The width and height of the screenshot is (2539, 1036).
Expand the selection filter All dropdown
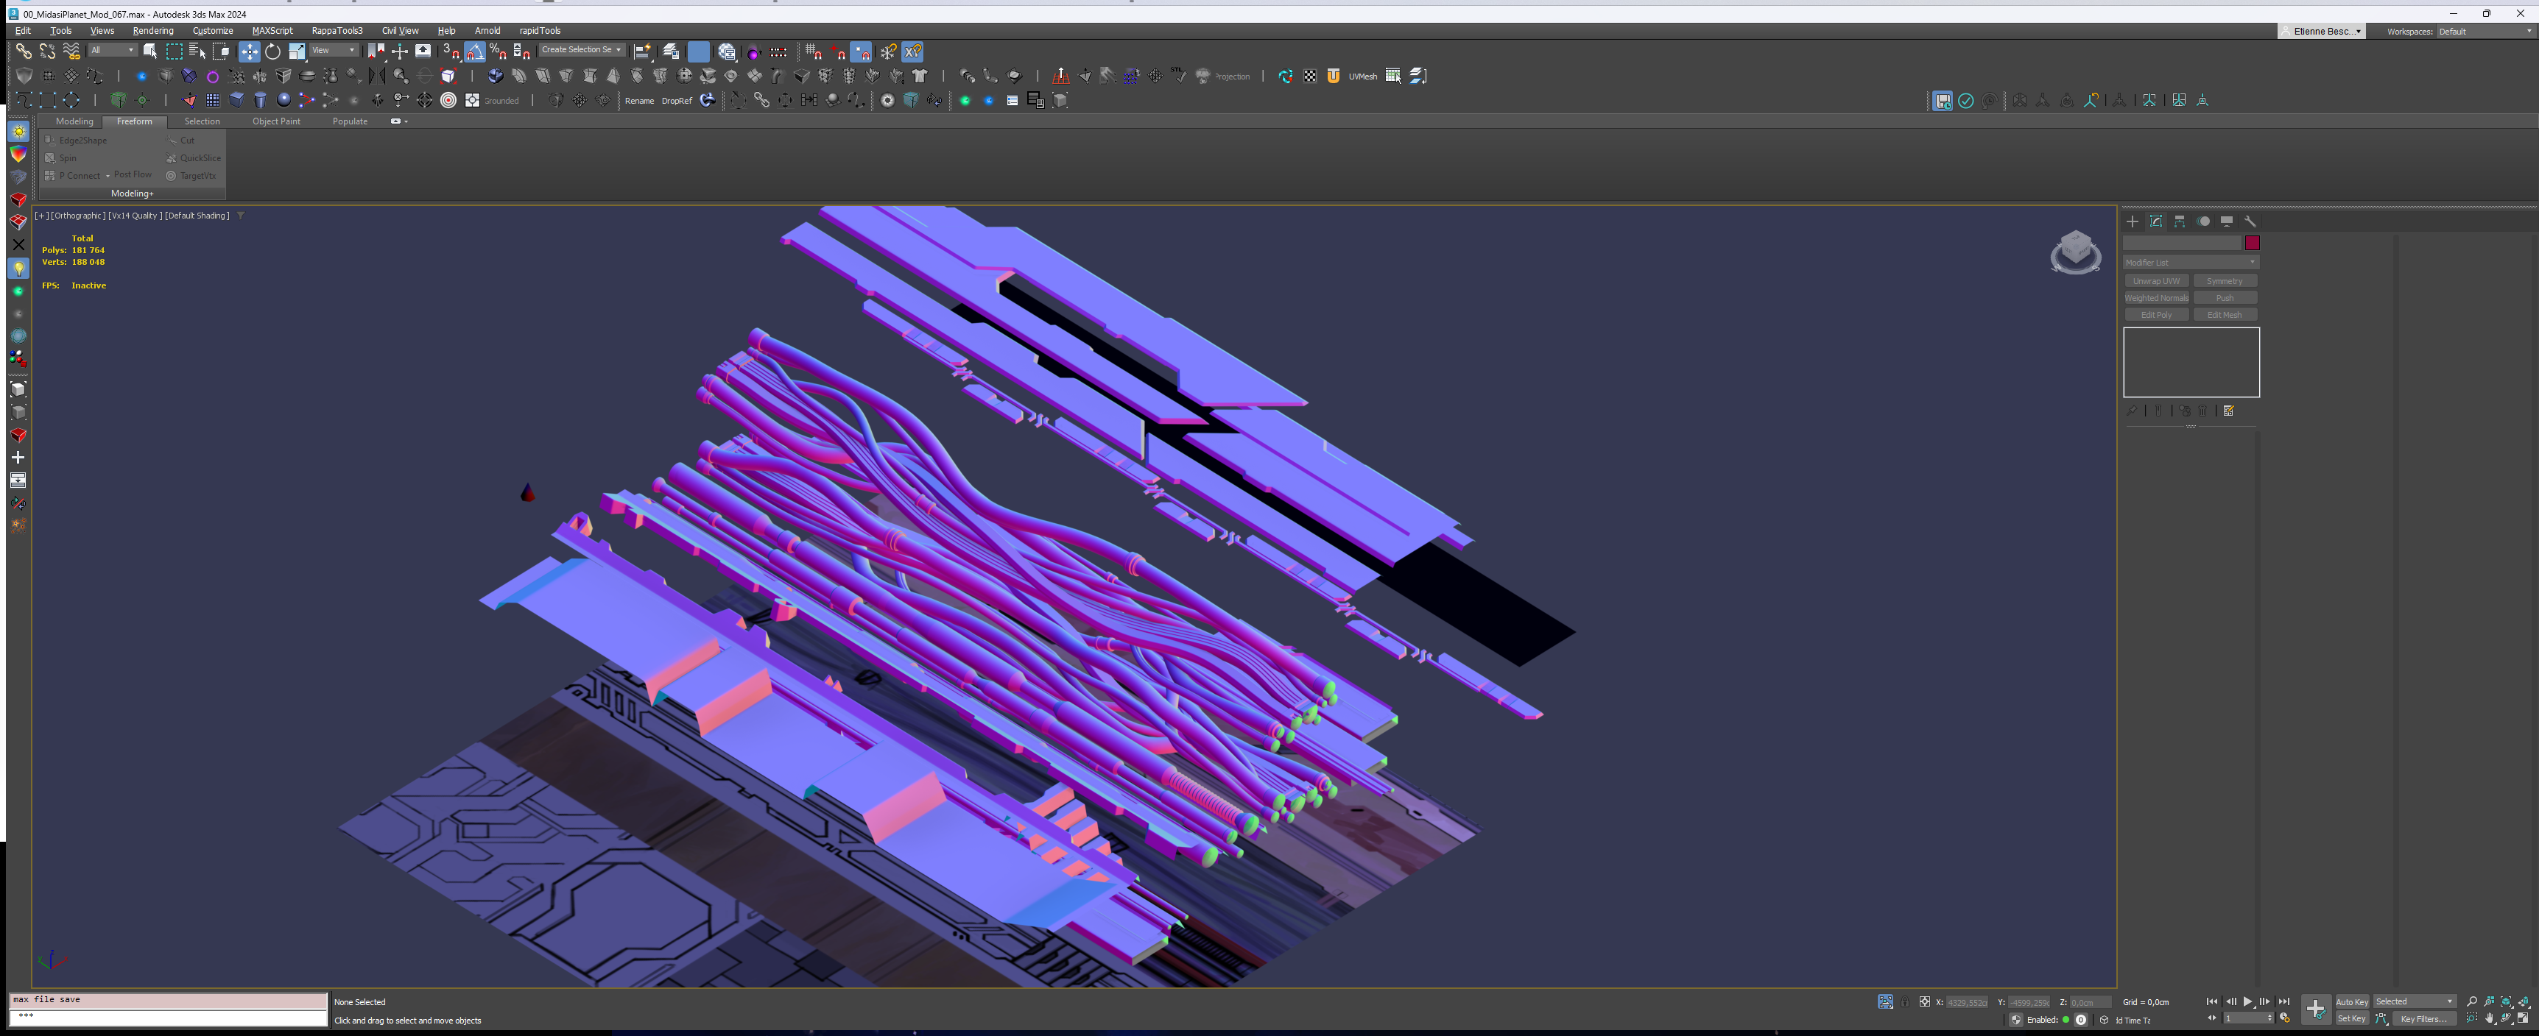point(113,50)
